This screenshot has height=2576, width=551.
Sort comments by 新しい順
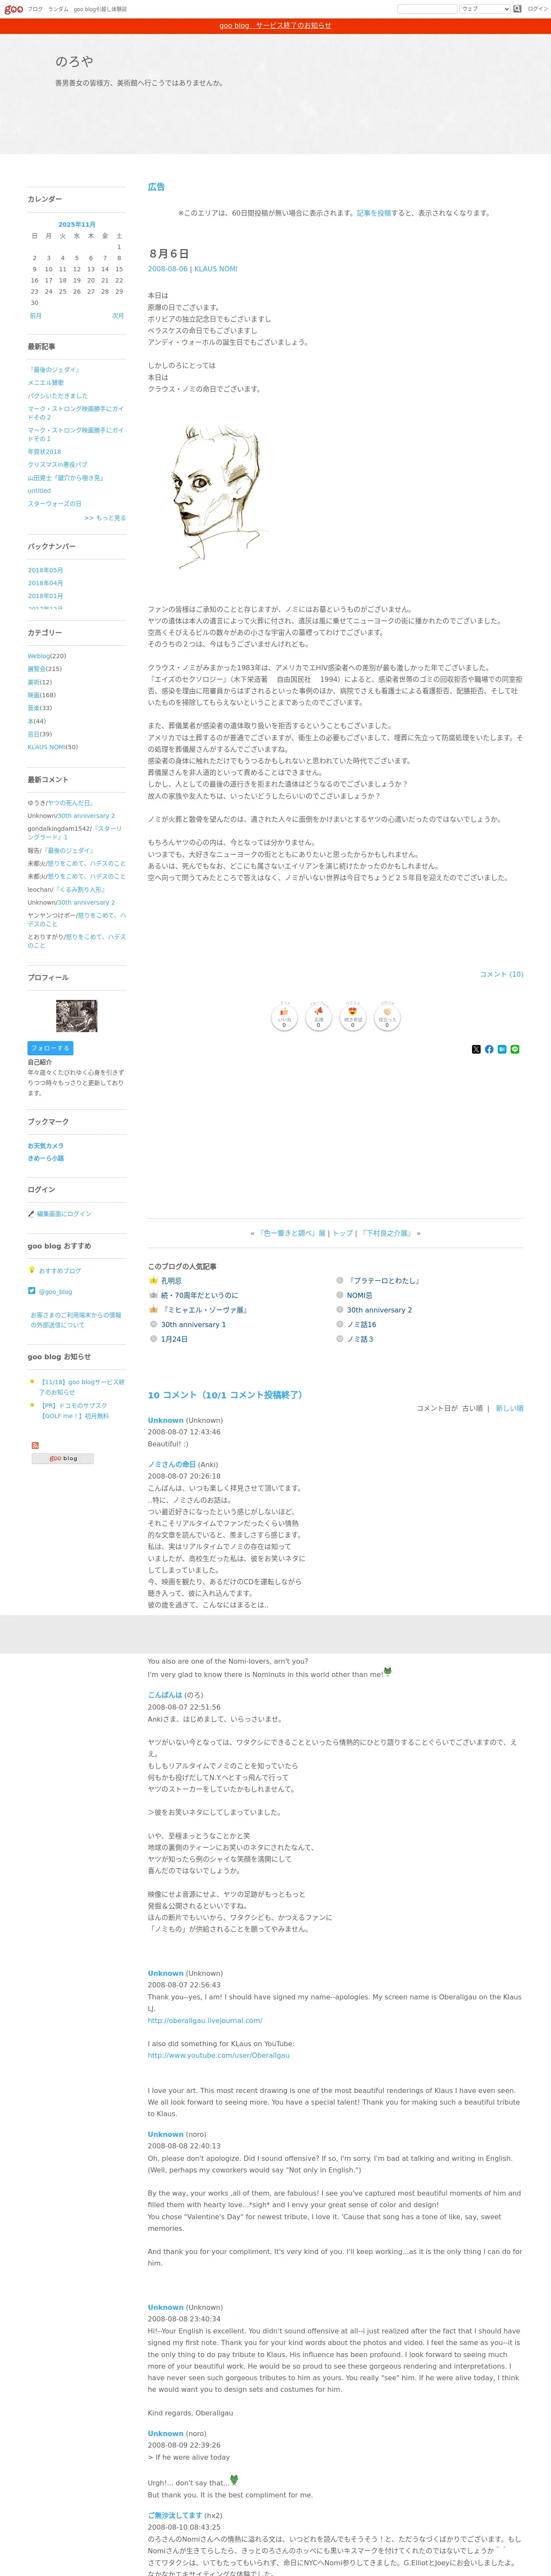click(x=509, y=1408)
